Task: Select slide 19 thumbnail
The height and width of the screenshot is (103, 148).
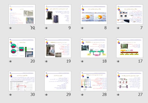Action: (x=58, y=48)
